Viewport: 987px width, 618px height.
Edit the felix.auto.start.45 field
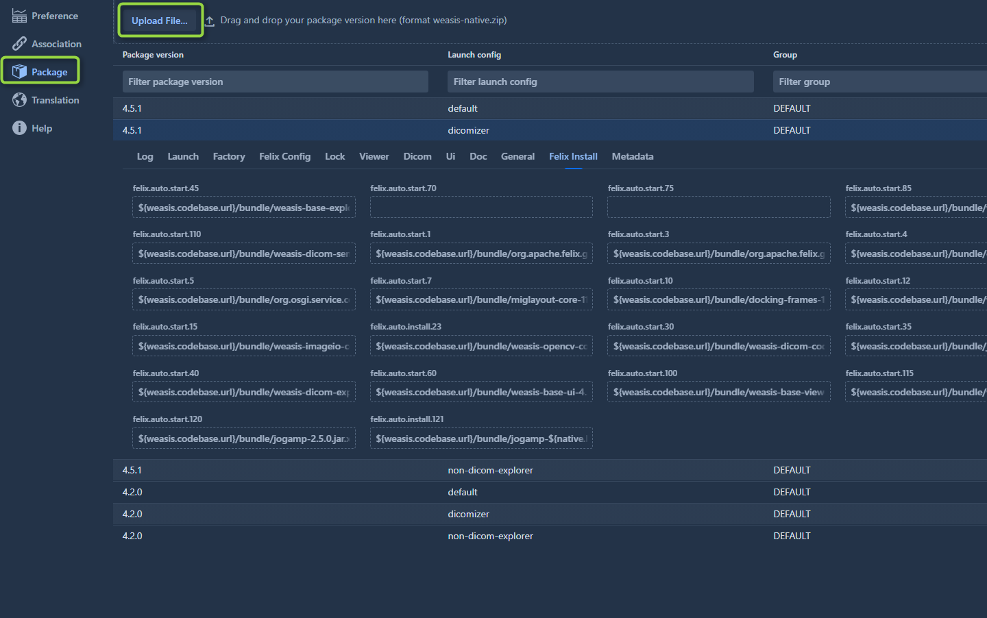(244, 208)
